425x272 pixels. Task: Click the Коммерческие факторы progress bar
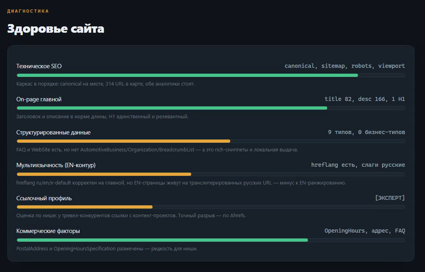(x=211, y=240)
